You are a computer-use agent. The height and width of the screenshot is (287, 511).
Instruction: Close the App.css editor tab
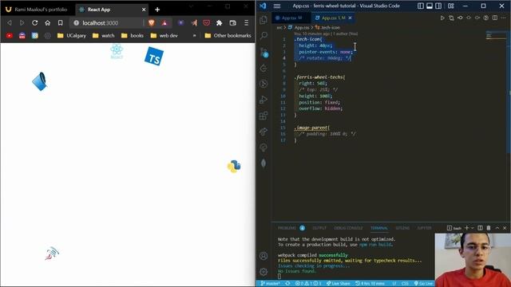(350, 18)
